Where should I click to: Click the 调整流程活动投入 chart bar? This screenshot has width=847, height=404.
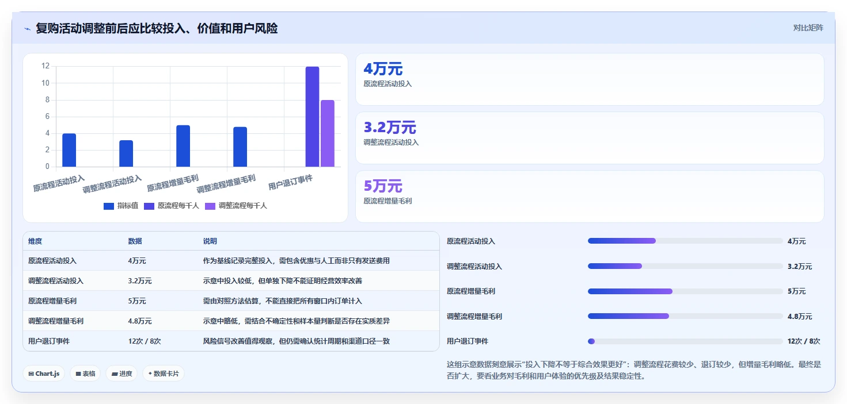(x=126, y=153)
